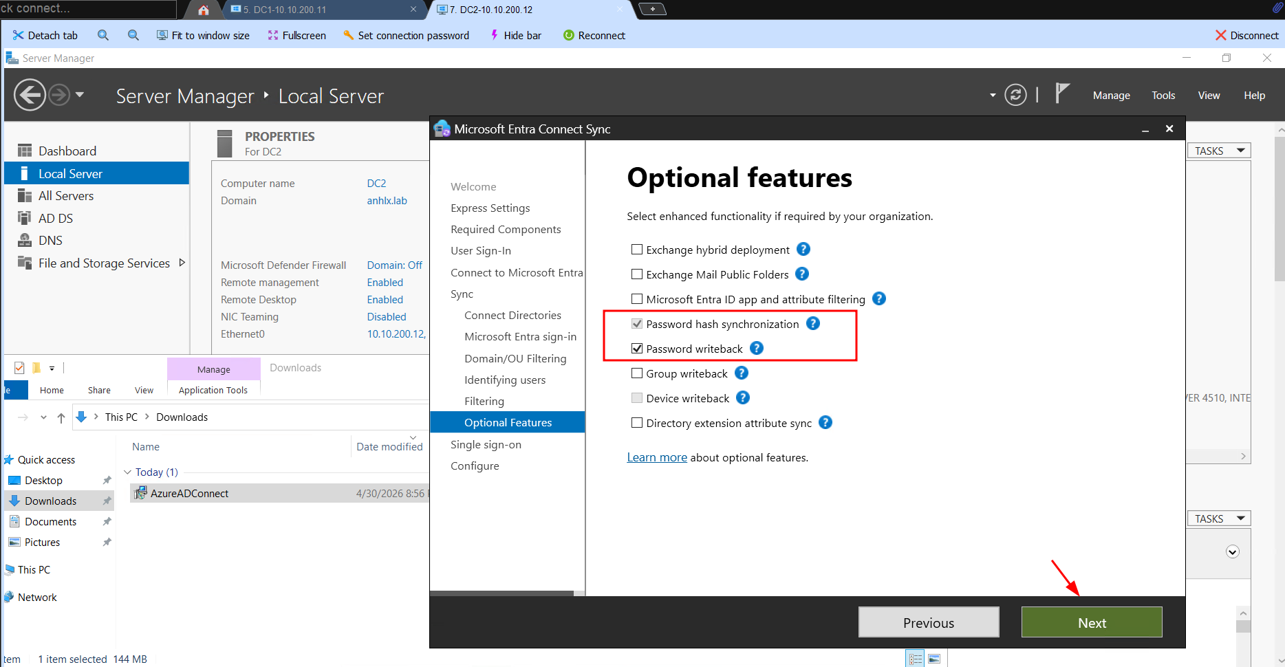Enable Exchange hybrid deployment checkbox
Viewport: 1285px width, 667px height.
637,250
